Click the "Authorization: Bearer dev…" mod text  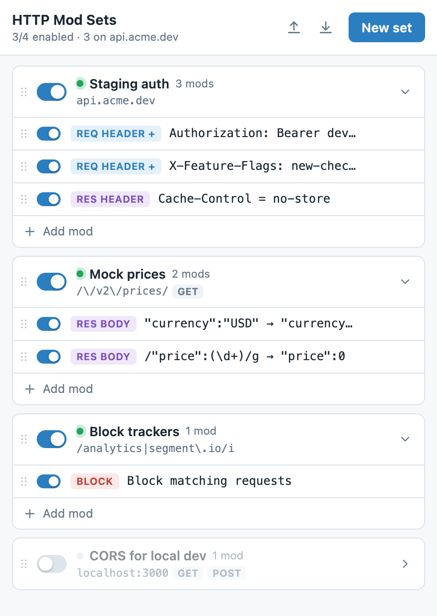tap(263, 133)
